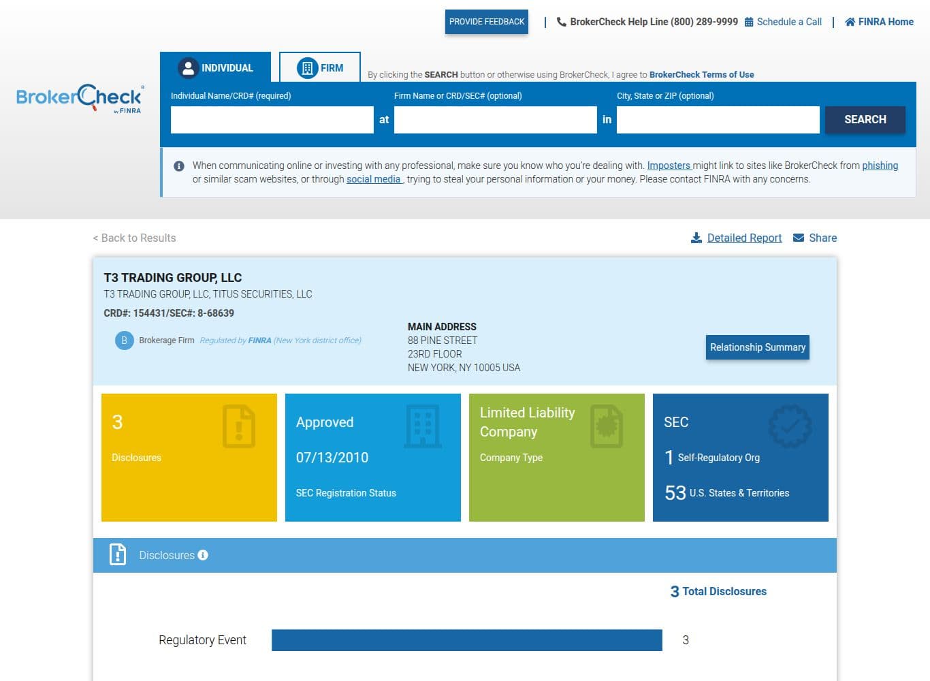Click the download icon beside Detailed Report
Image resolution: width=930 pixels, height=681 pixels.
coord(696,238)
